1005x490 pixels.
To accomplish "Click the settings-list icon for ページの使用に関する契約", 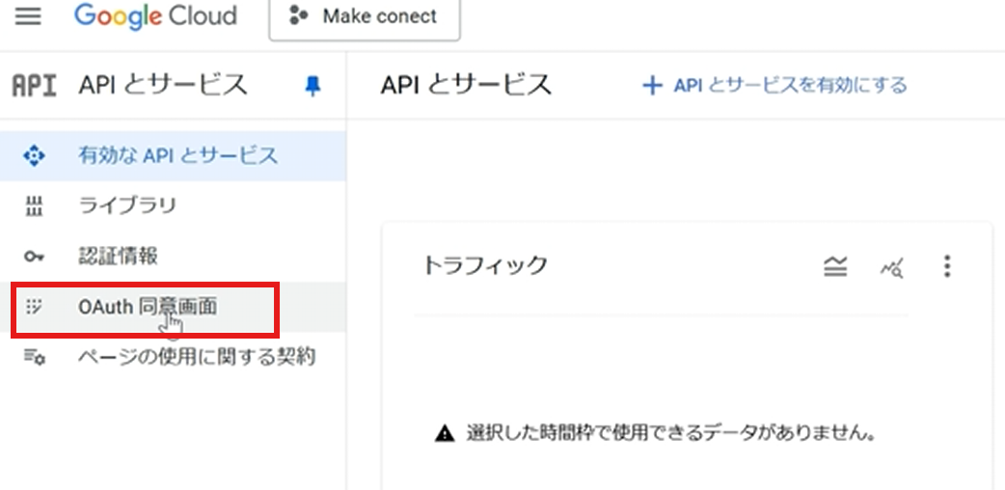I will tap(34, 358).
